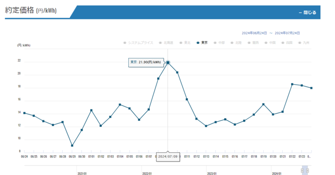The height and width of the screenshot is (175, 335).
Task: Click the 07/22 data point marker
Action: pos(292,84)
